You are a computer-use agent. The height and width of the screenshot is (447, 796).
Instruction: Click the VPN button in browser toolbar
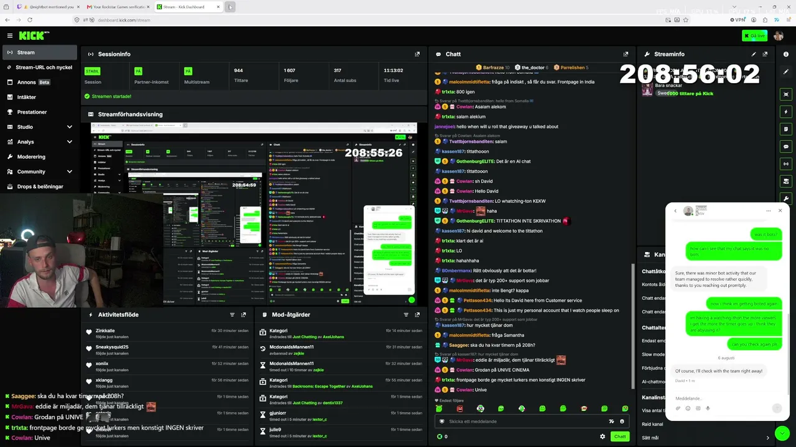[x=738, y=20]
